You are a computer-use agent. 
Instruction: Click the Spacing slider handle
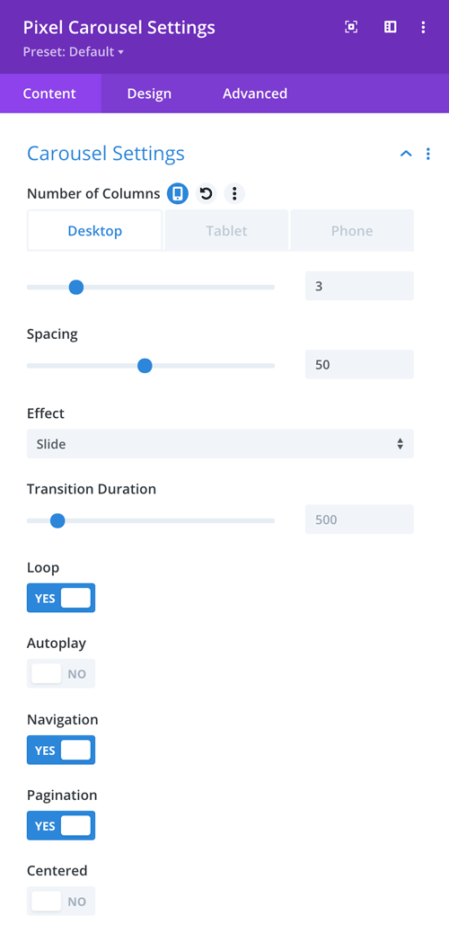(x=145, y=365)
